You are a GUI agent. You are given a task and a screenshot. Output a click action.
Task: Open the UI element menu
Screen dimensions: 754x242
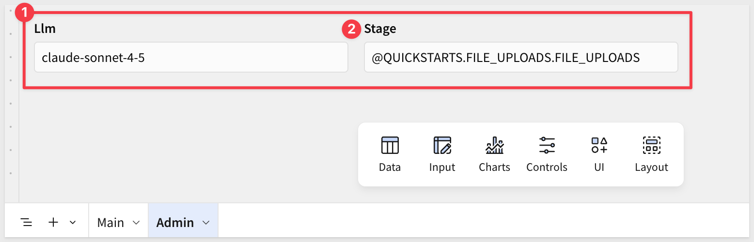[x=599, y=154]
